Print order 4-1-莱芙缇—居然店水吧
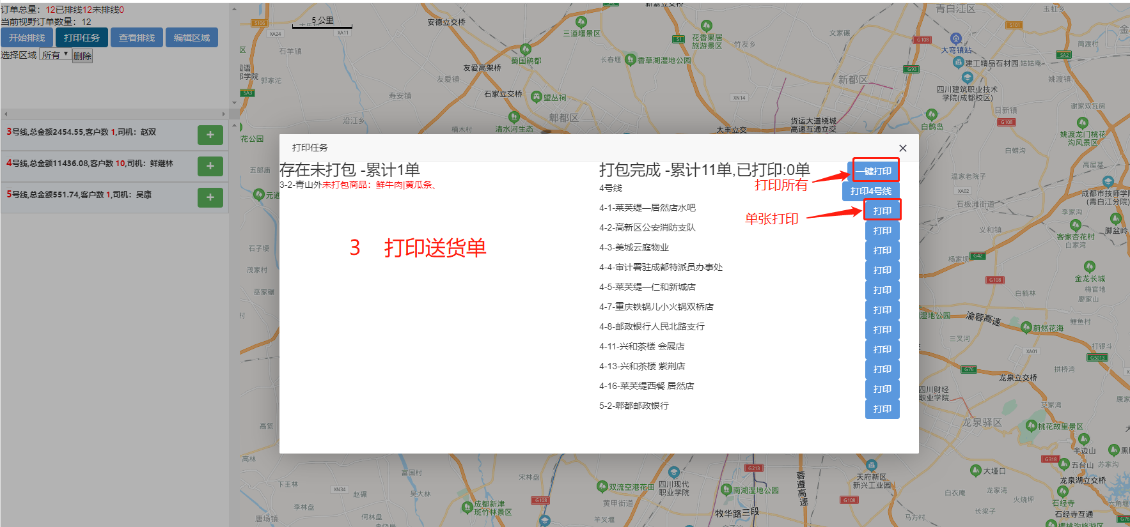1130x527 pixels. 882,211
